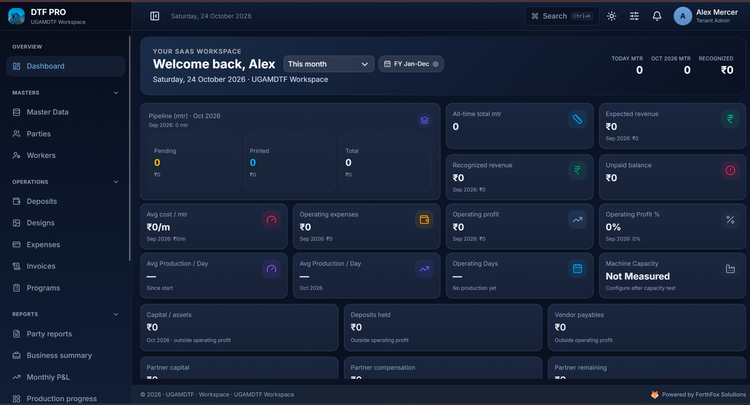Open the This month period dropdown
This screenshot has width=750, height=405.
(x=329, y=64)
